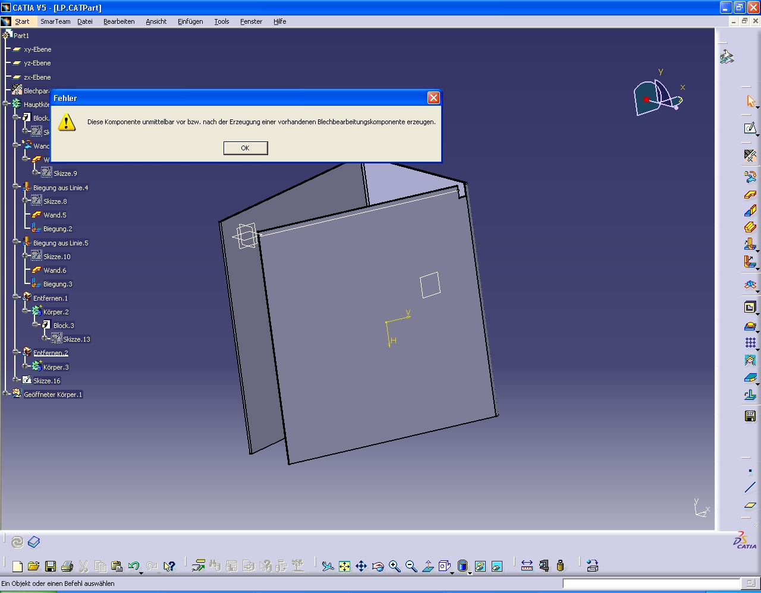Open Sheet Metal Parameters icon

point(750,156)
